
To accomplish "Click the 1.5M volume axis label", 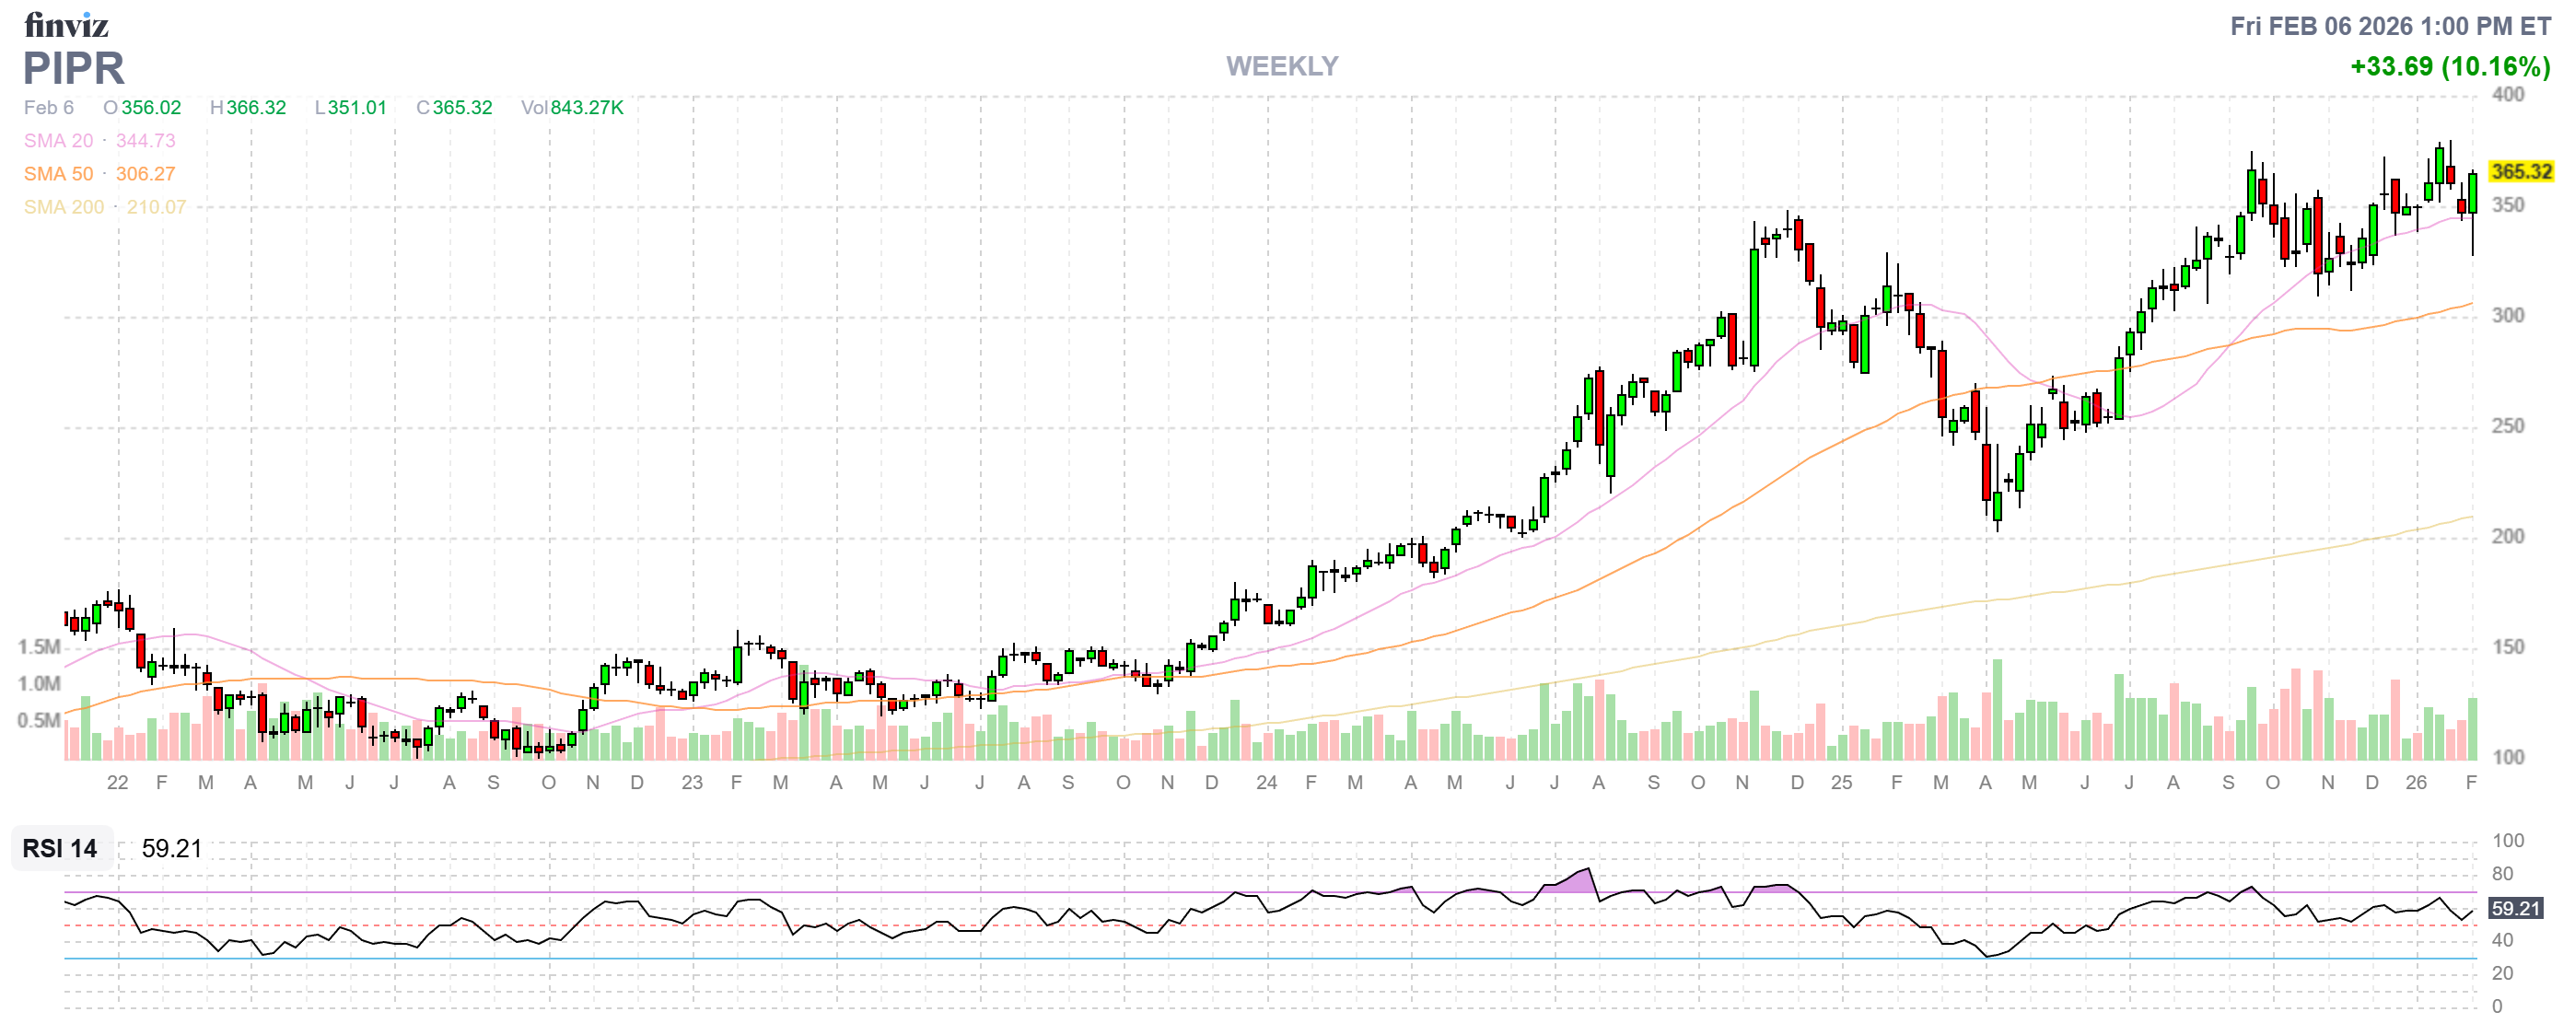I will point(39,646).
